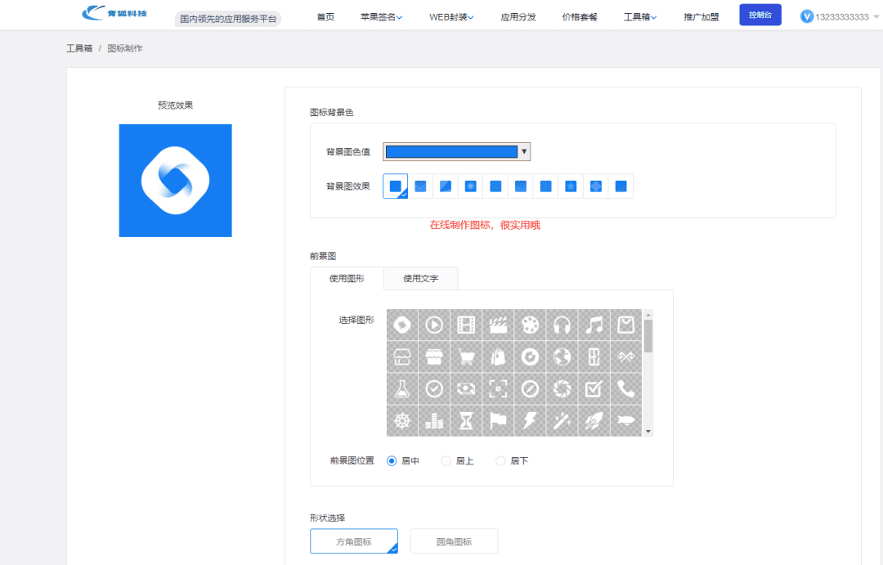Select the paint palette shape
Screen dimensions: 883x565
point(530,325)
